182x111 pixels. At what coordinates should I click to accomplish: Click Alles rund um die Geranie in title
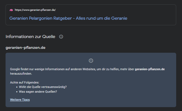[x=102, y=18]
